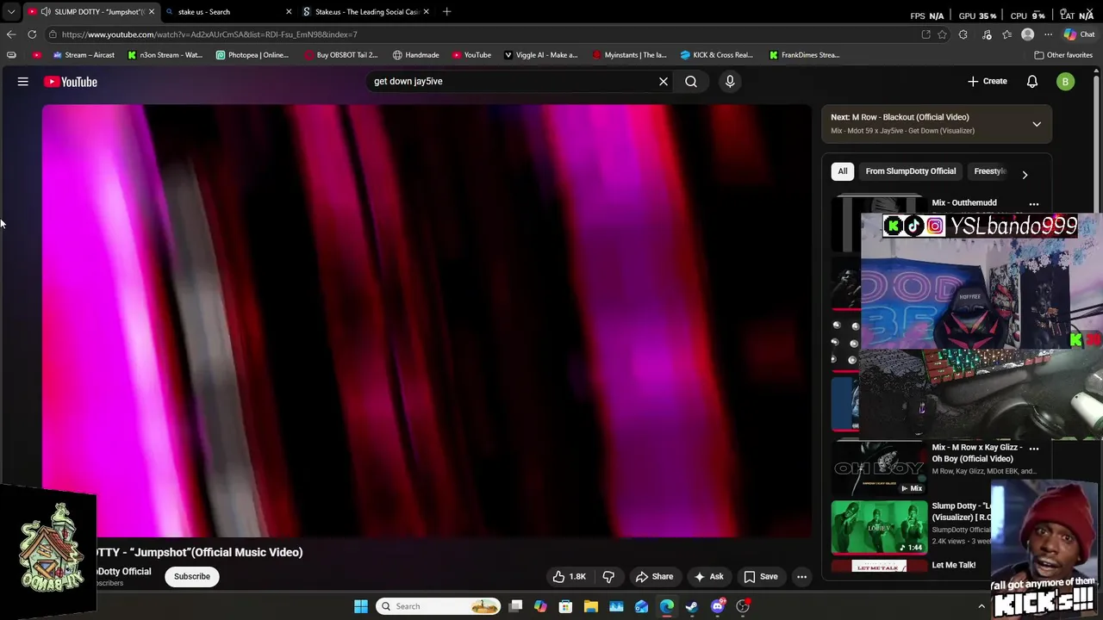Expand the mix playlist panel chevron

tap(1037, 124)
